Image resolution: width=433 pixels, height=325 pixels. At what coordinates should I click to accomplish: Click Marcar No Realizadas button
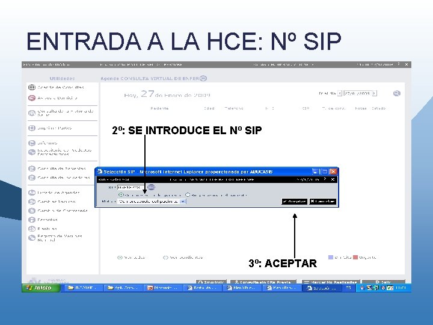(x=331, y=282)
